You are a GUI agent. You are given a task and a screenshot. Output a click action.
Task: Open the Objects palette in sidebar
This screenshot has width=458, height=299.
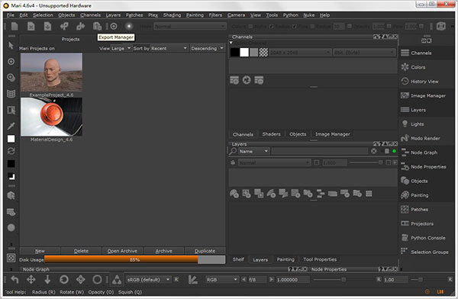click(427, 181)
